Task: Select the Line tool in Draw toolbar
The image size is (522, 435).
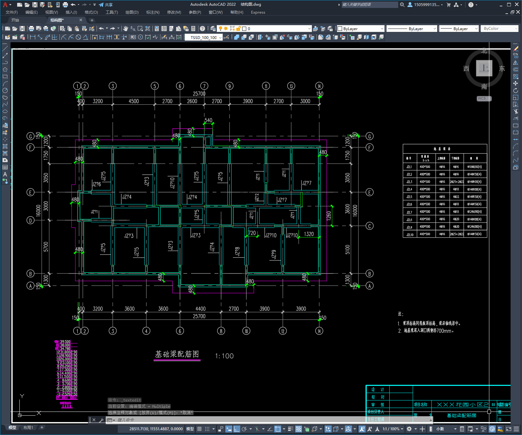Action: (x=5, y=49)
